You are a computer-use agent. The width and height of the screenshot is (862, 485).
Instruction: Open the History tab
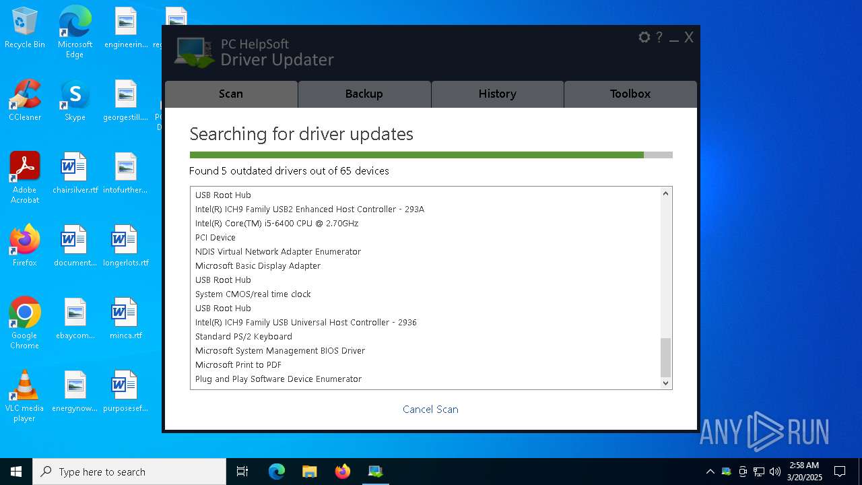point(498,94)
